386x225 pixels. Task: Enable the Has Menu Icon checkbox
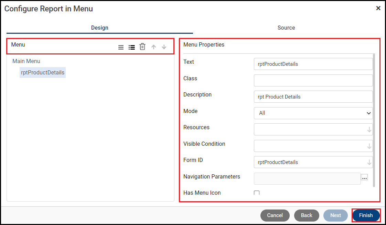click(x=257, y=193)
